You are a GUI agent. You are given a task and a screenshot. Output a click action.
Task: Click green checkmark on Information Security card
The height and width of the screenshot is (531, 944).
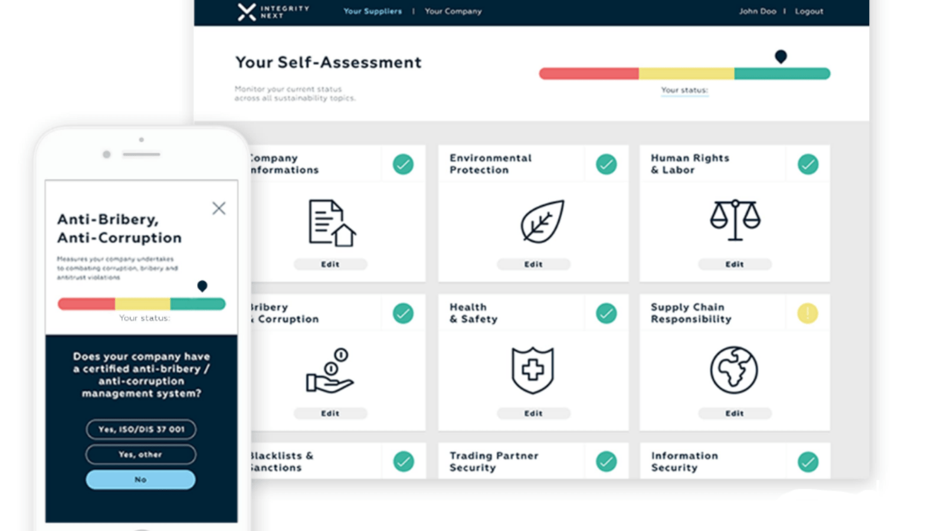(x=808, y=461)
